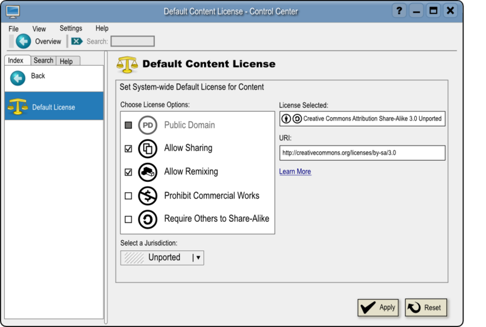The height and width of the screenshot is (327, 486).
Task: Open the File menu
Action: click(x=13, y=29)
